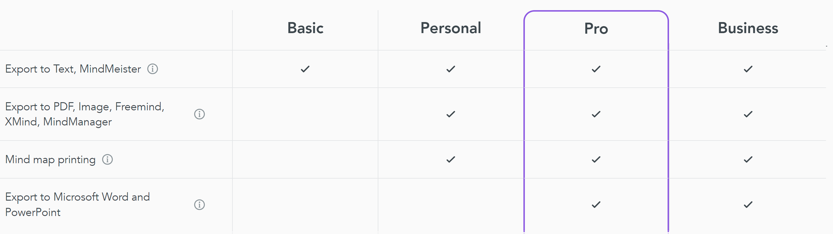The width and height of the screenshot is (833, 234).
Task: Click the Export to Text, MindMeister label
Action: pos(73,69)
